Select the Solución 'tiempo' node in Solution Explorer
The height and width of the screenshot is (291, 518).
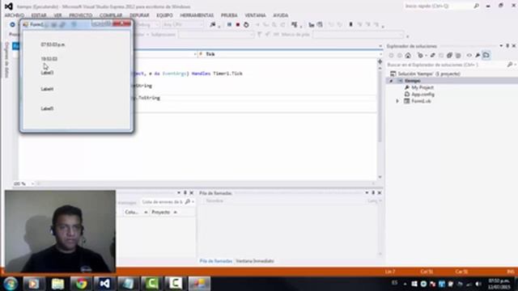[x=429, y=74]
